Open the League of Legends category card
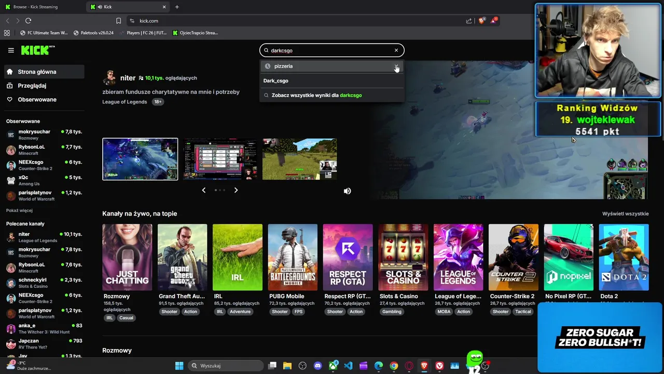664x374 pixels. click(x=458, y=257)
